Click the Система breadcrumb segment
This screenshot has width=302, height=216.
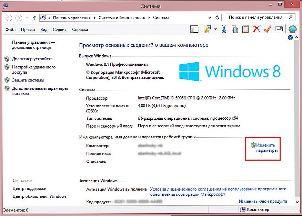pos(161,18)
